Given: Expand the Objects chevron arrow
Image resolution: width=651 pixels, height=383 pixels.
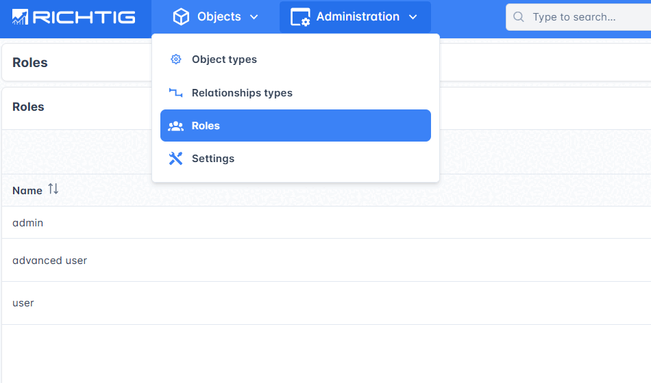Looking at the screenshot, I should click(x=254, y=17).
